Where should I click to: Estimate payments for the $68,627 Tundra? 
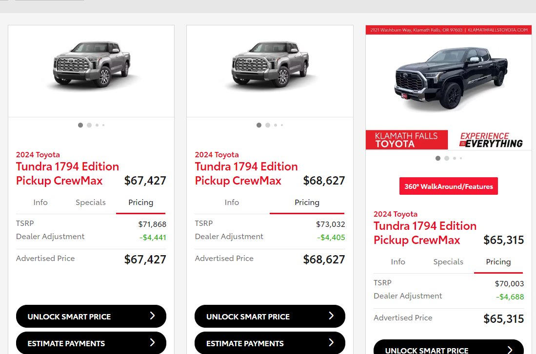click(x=270, y=343)
